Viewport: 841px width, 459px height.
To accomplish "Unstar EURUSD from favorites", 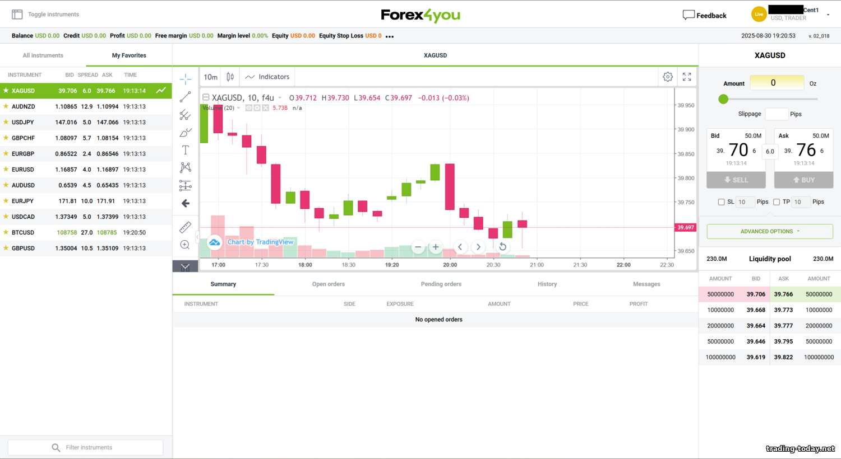I will [x=6, y=169].
